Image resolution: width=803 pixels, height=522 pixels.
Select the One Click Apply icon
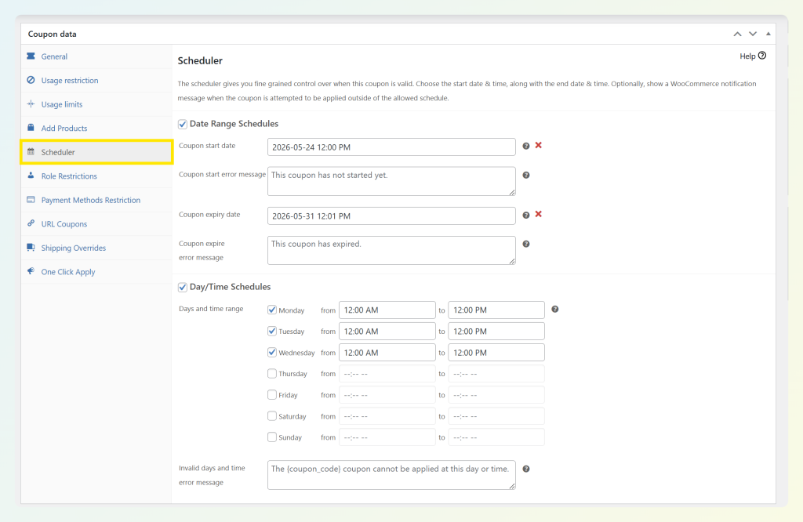31,271
